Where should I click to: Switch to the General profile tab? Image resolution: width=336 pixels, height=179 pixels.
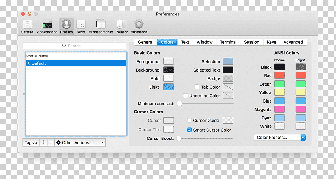[145, 42]
